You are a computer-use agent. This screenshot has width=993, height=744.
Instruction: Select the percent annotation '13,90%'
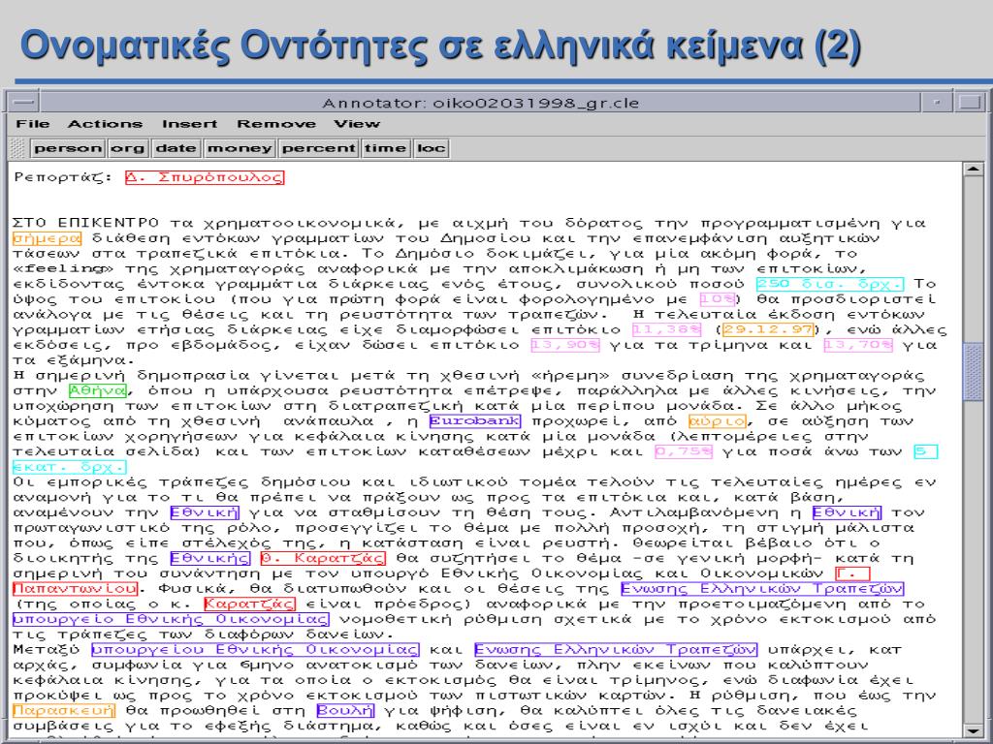565,345
